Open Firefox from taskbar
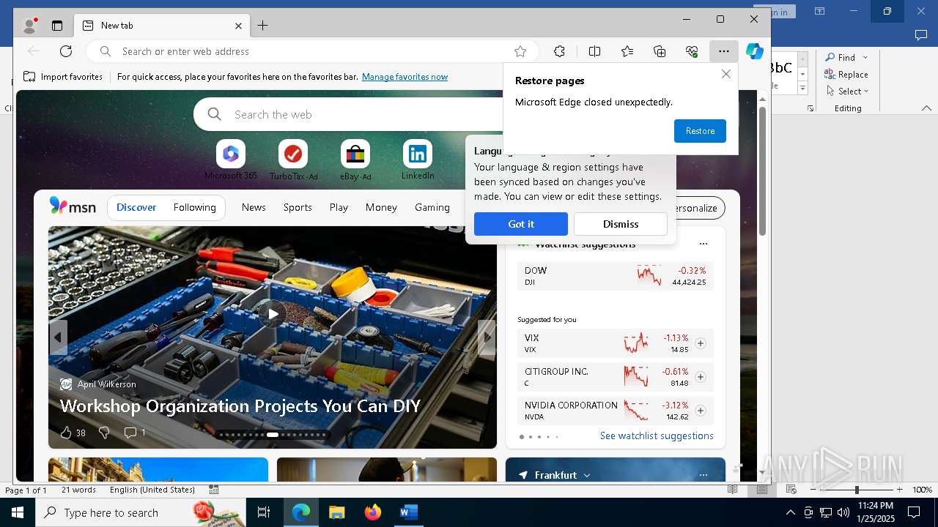938x527 pixels. 373,512
